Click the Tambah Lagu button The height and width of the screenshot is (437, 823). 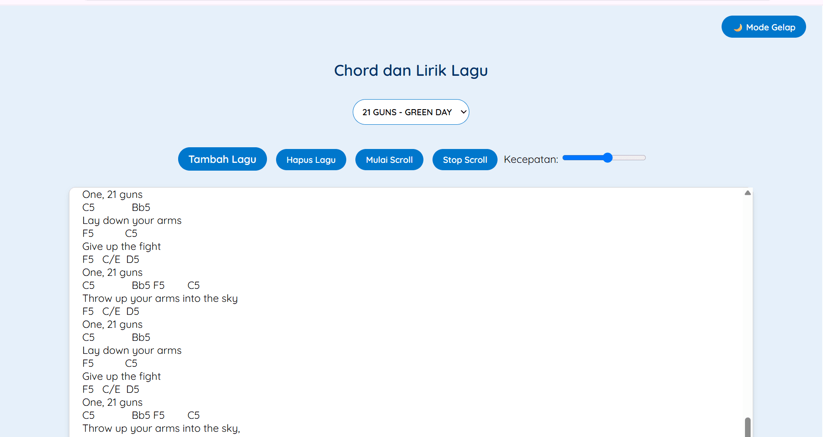pyautogui.click(x=222, y=159)
